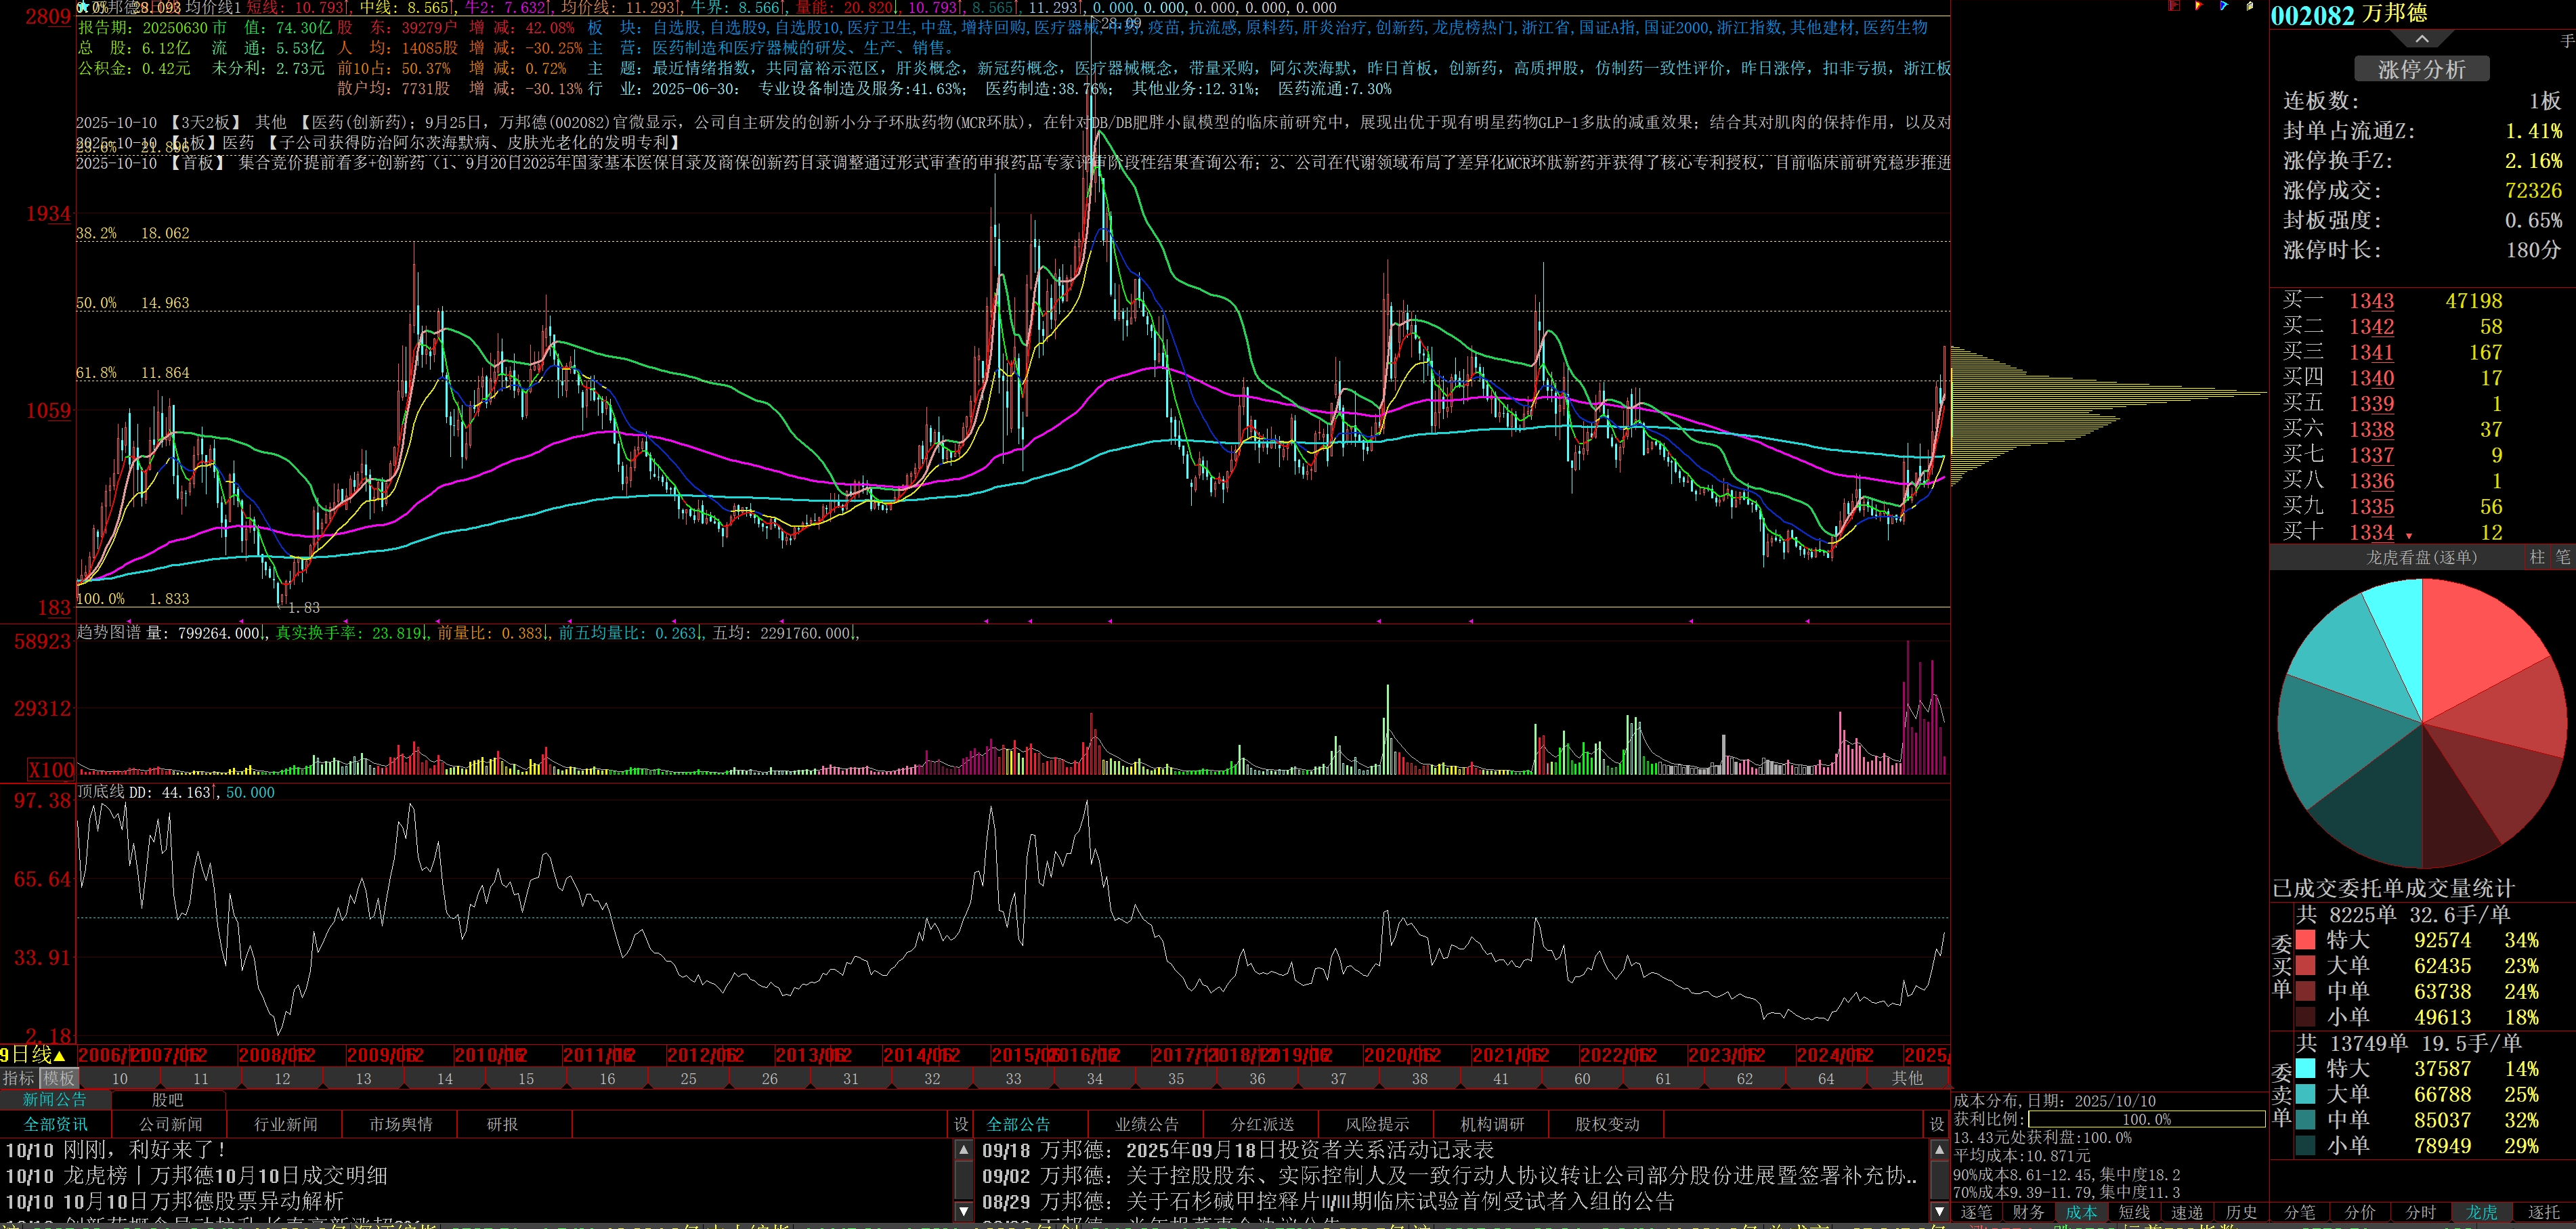Open news 龙虎榜 万邦德10月10日成交明细
The image size is (2576, 1229).
click(225, 1175)
